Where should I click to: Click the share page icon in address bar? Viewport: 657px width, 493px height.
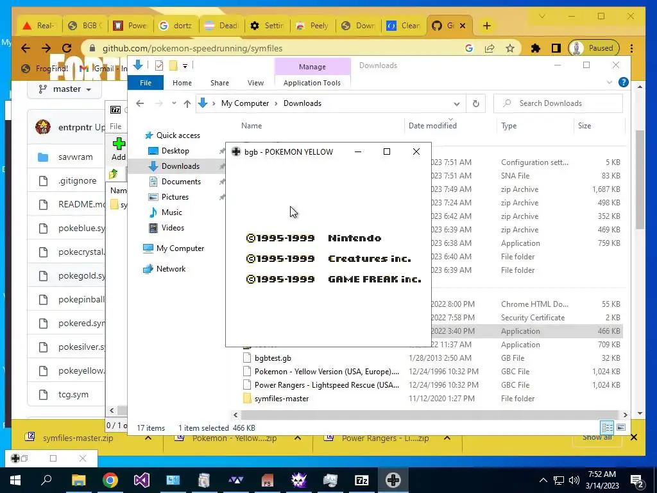click(x=490, y=48)
